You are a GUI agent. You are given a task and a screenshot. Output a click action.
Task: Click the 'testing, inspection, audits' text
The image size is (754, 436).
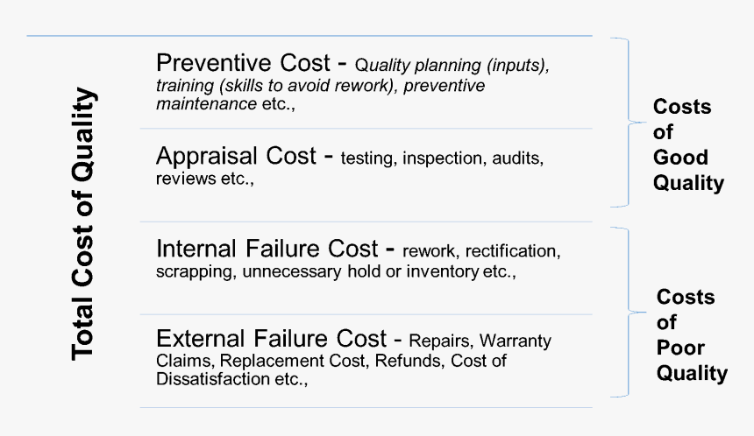(x=442, y=158)
